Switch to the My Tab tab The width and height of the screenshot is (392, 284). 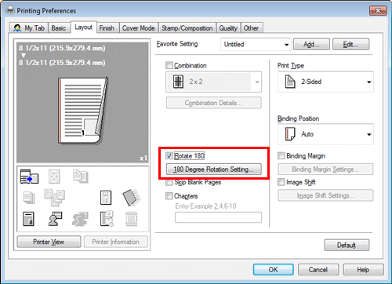[29, 27]
